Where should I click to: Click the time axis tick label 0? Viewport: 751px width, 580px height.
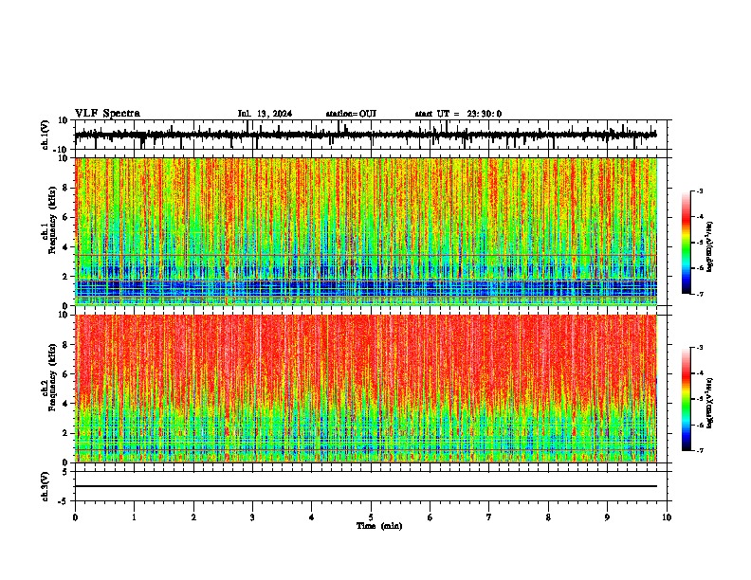(75, 517)
